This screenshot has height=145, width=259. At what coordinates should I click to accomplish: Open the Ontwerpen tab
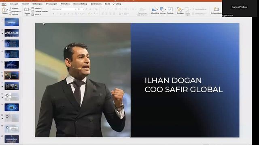pyautogui.click(x=38, y=4)
